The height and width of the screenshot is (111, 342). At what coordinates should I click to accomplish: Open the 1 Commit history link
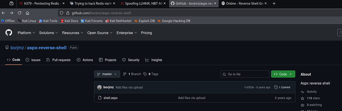(282, 87)
